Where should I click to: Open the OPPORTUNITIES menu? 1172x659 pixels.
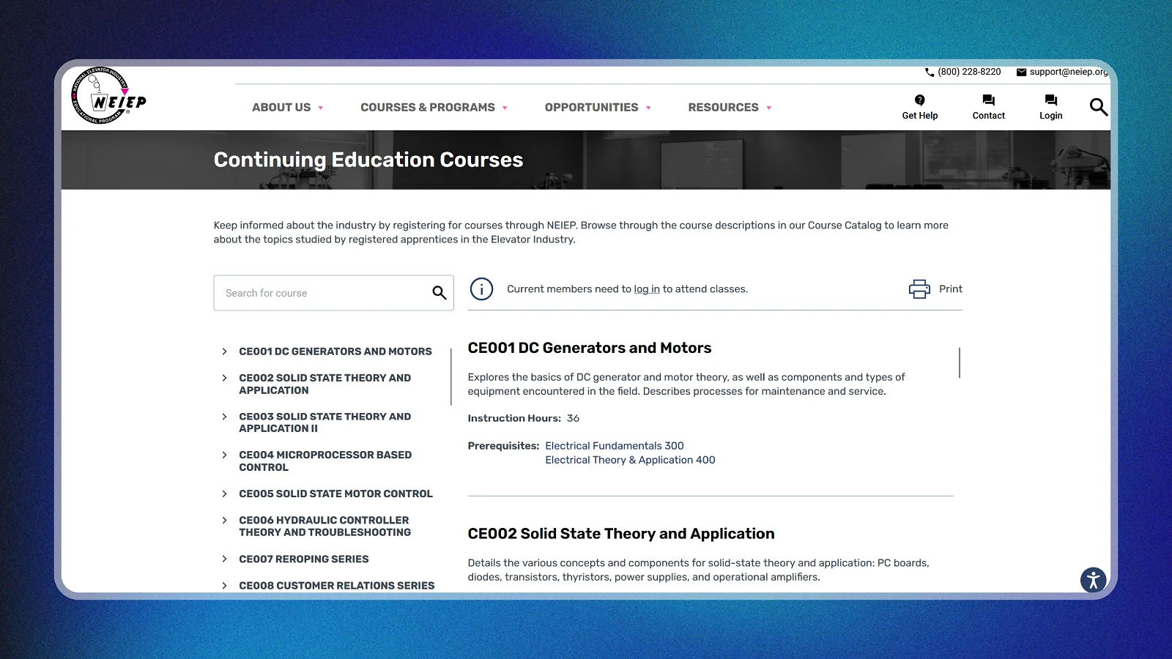coord(591,108)
